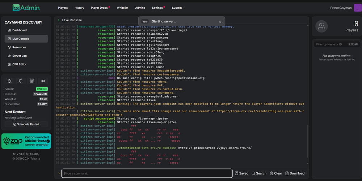This screenshot has height=181, width=362.
Task: Open the History page
Action: tap(79, 8)
